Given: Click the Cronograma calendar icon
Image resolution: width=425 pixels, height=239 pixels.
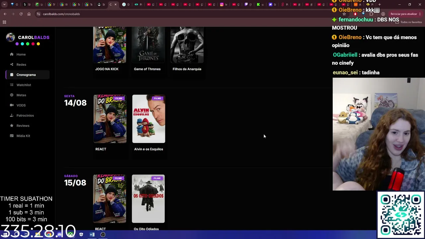Looking at the screenshot, I should click(x=12, y=75).
